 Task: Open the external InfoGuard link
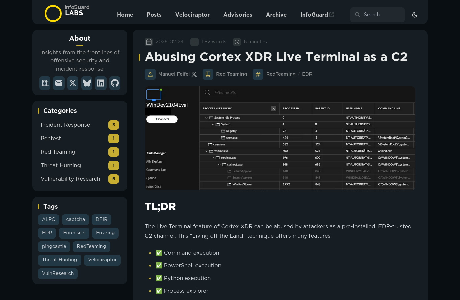(317, 15)
